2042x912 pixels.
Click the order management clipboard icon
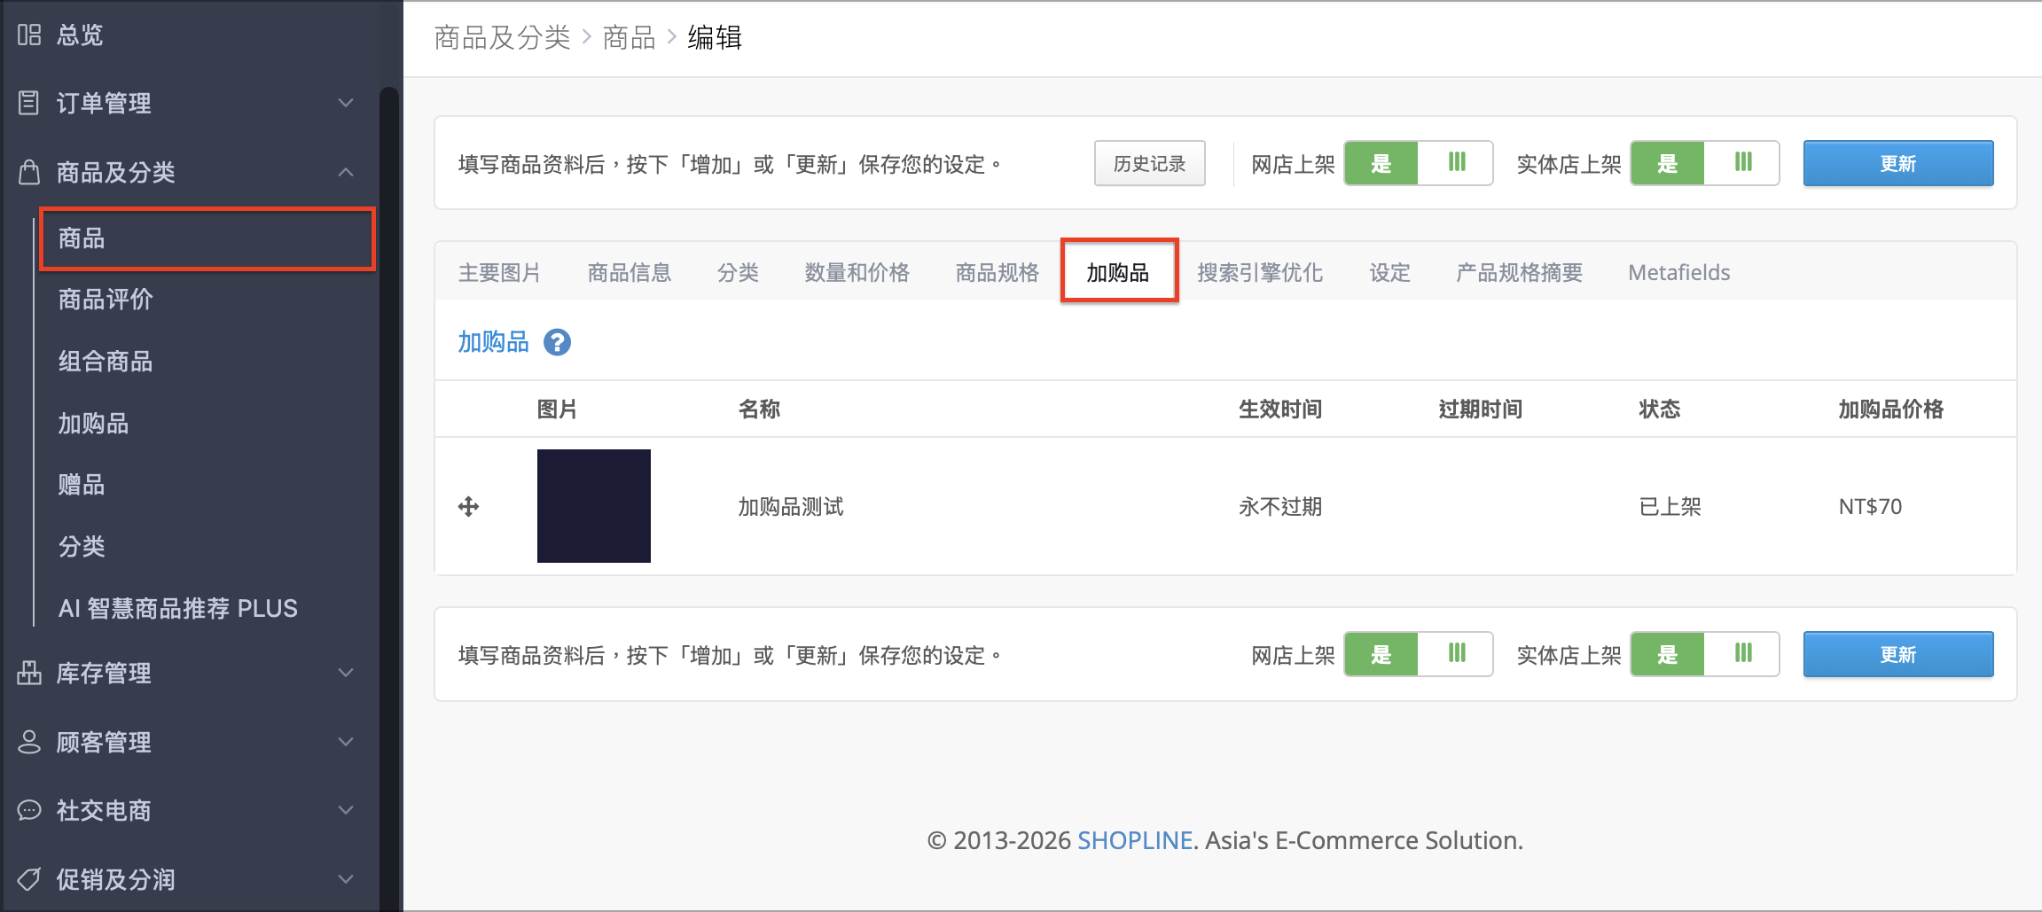click(29, 103)
